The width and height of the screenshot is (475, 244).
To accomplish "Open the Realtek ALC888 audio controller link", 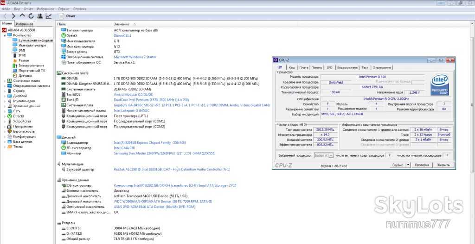I will pos(172,170).
